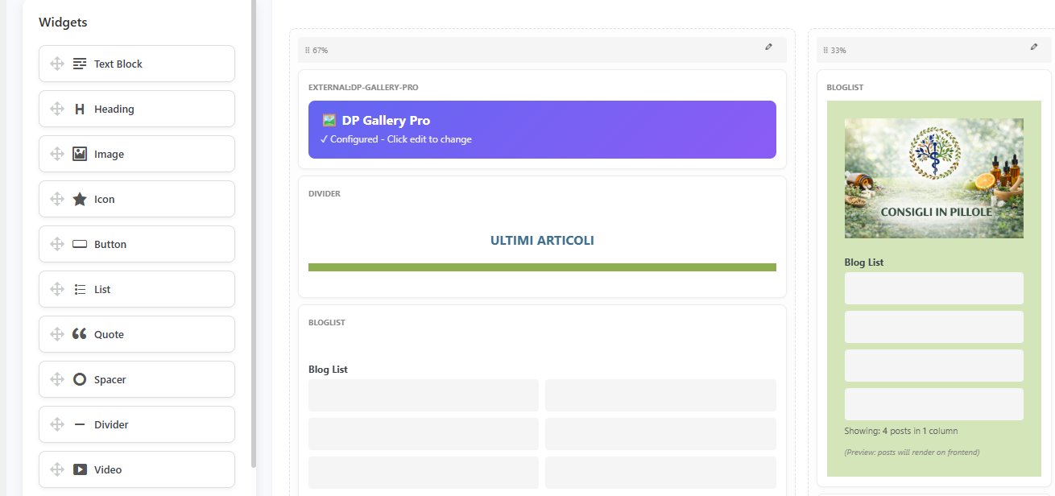Click the Spacer widget circle icon
Screen dimensions: 1055x496
click(80, 379)
